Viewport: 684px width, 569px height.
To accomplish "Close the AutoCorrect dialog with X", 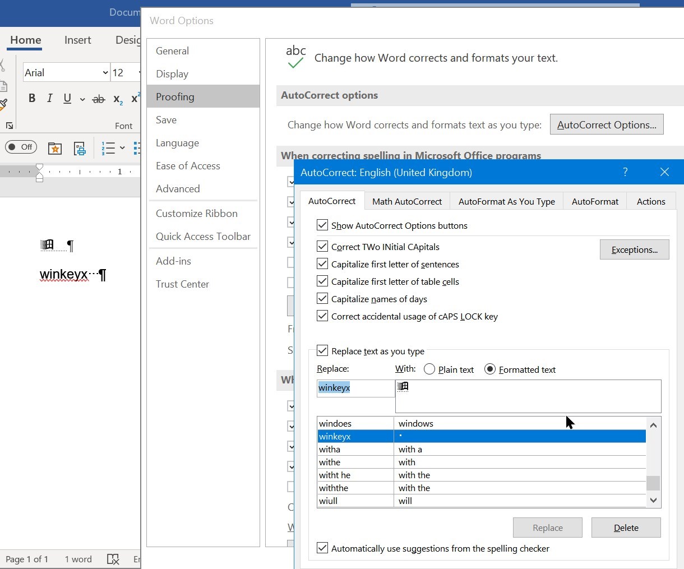I will 664,172.
